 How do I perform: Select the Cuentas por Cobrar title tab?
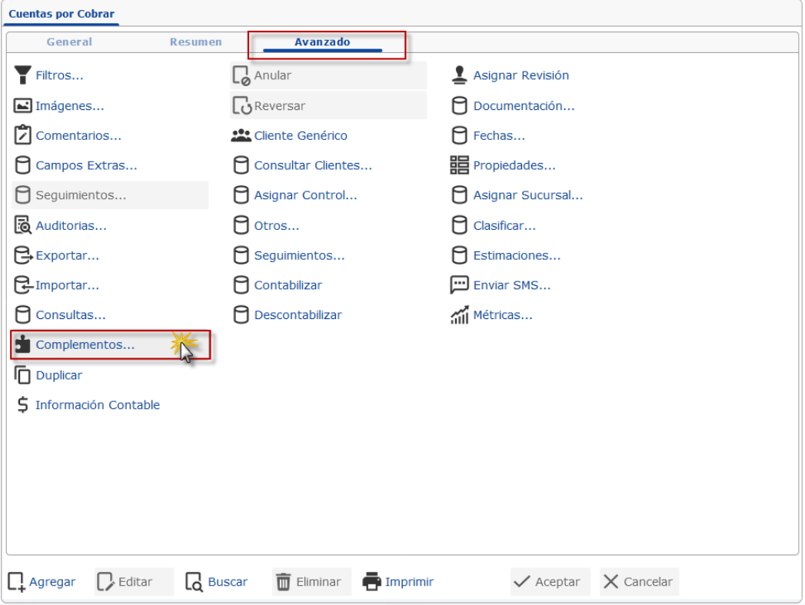pyautogui.click(x=62, y=14)
